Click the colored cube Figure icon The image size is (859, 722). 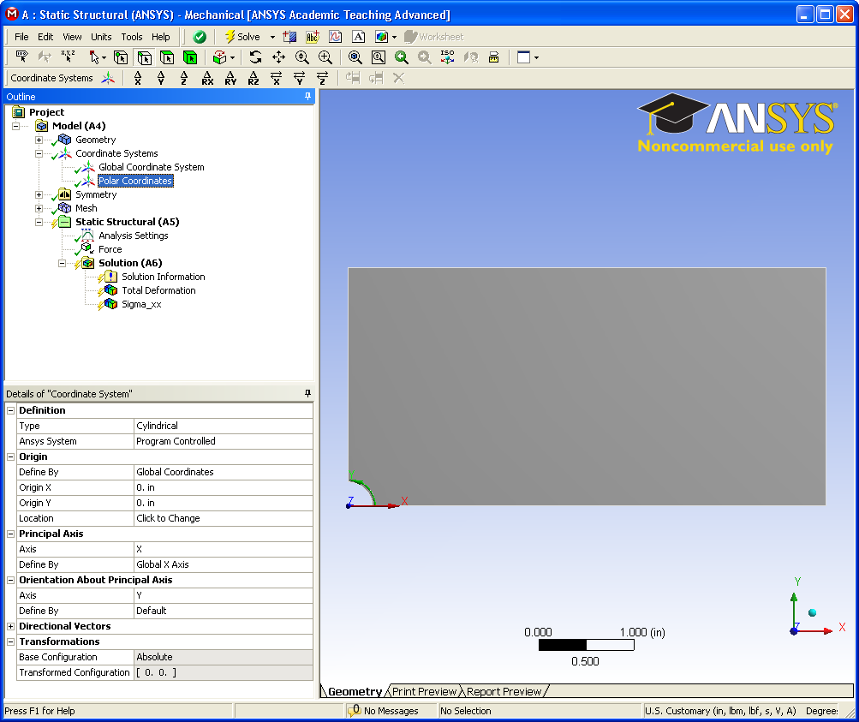pos(381,37)
